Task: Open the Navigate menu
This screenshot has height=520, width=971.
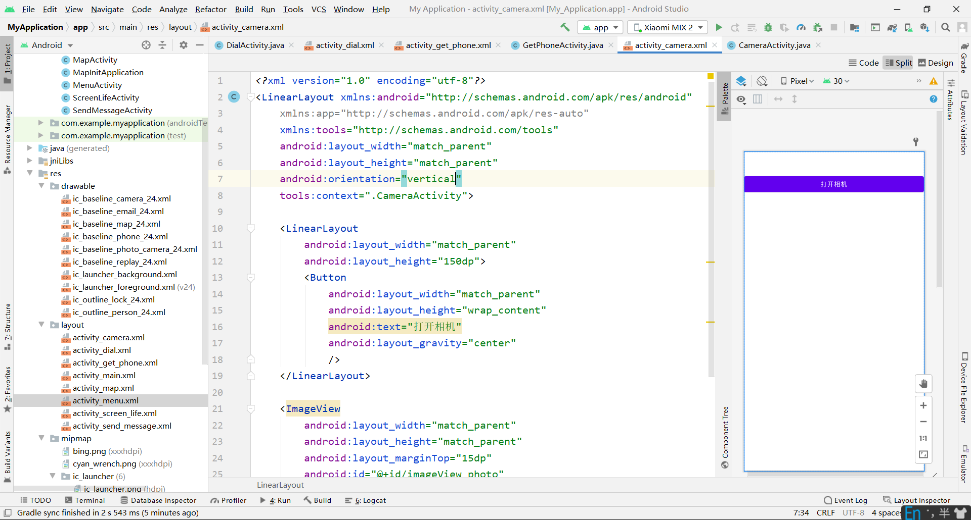Action: (107, 9)
